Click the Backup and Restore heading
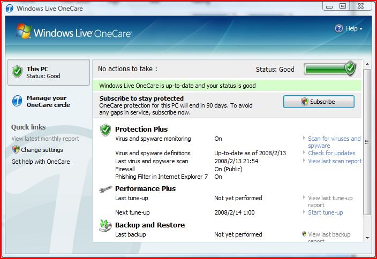 [x=150, y=225]
